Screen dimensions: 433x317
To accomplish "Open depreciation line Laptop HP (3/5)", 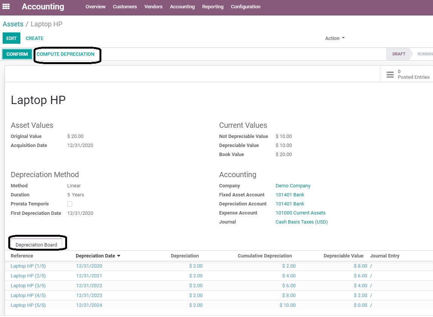I will (28, 286).
